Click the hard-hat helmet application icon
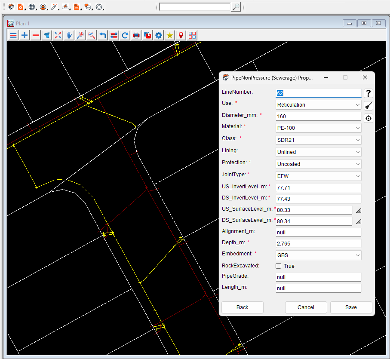 coord(11,7)
